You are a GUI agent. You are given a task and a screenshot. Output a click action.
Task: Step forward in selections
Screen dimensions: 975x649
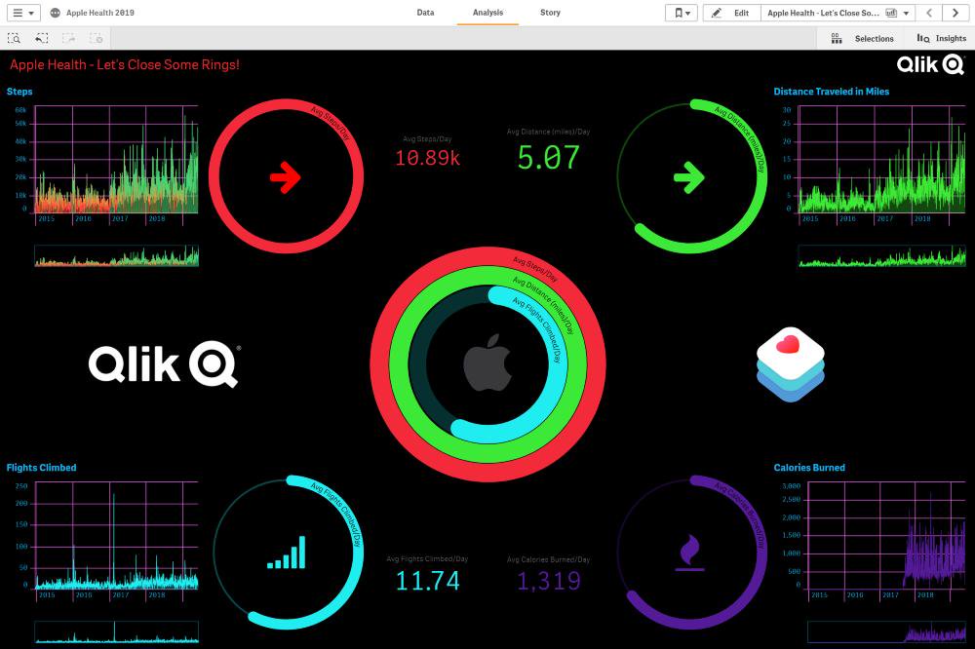point(69,39)
